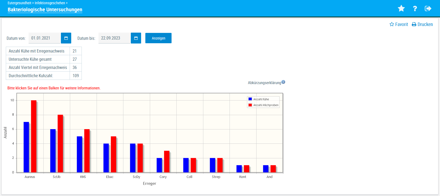Open help via question mark icon
Viewport: 440px width, 196px height.
tap(415, 8)
